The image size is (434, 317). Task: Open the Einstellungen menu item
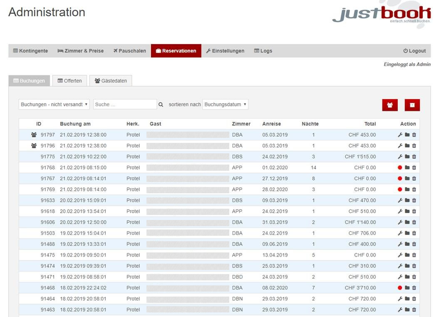coord(225,51)
